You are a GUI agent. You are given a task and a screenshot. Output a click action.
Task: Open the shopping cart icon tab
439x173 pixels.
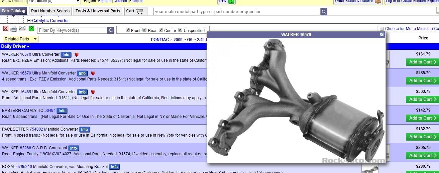[x=135, y=11]
